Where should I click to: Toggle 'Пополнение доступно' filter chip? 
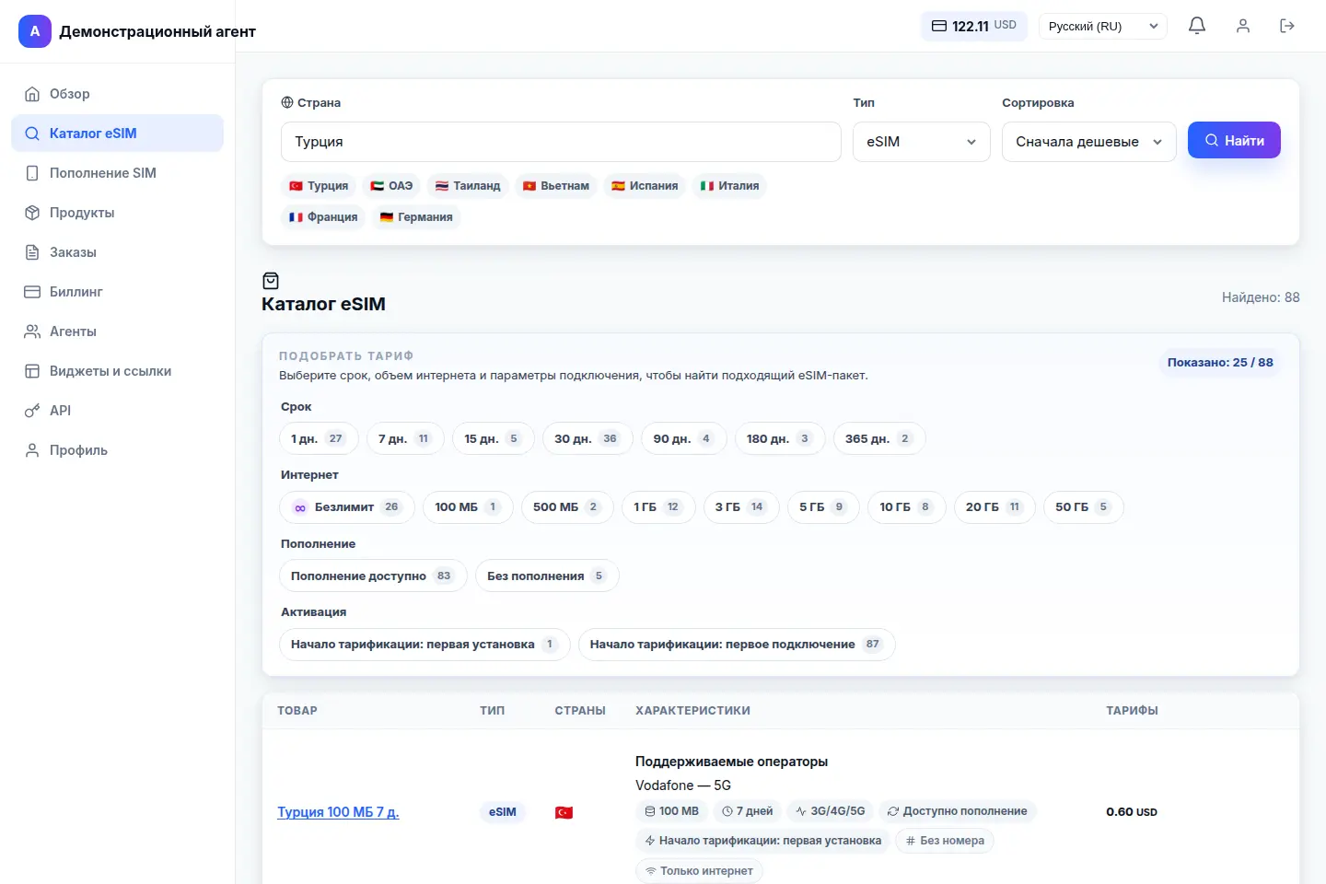(373, 576)
